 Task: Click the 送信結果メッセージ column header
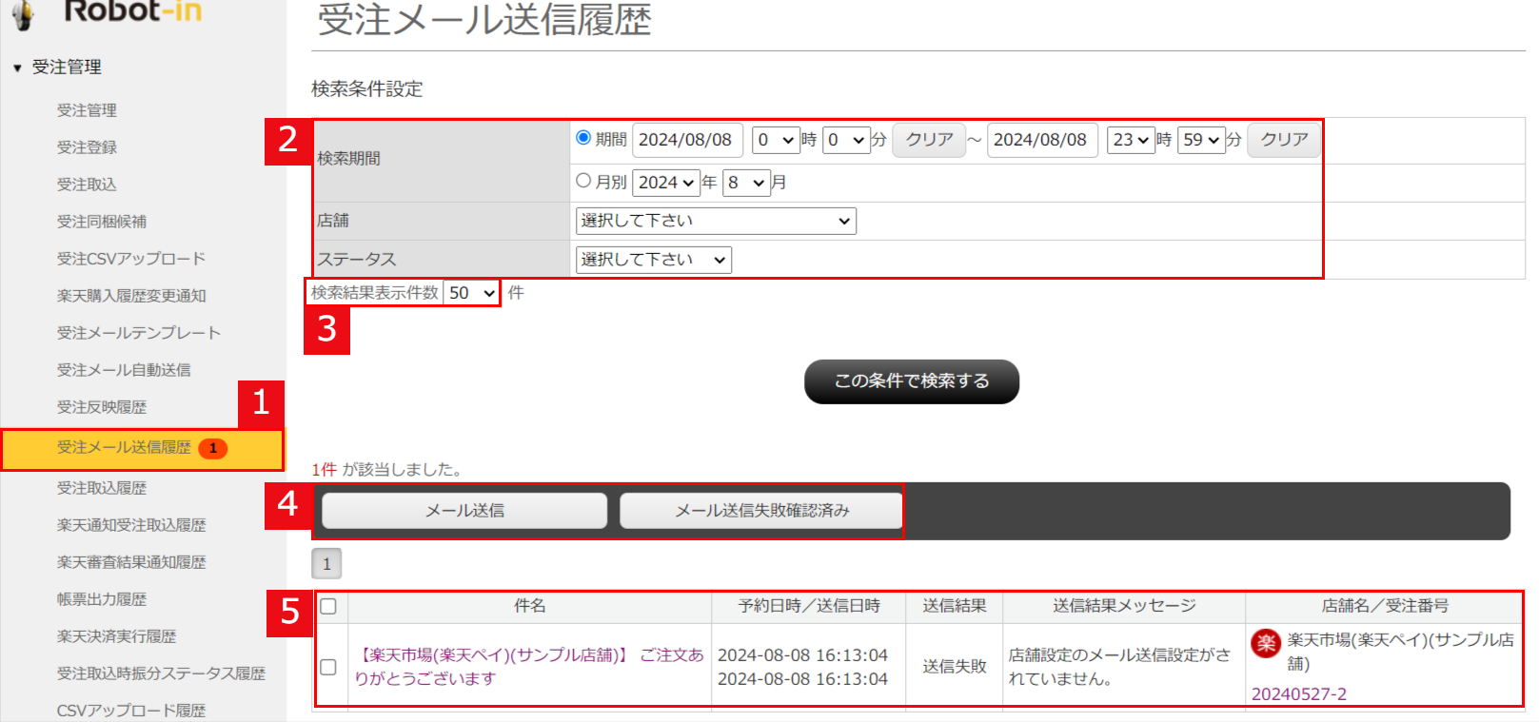[1124, 606]
